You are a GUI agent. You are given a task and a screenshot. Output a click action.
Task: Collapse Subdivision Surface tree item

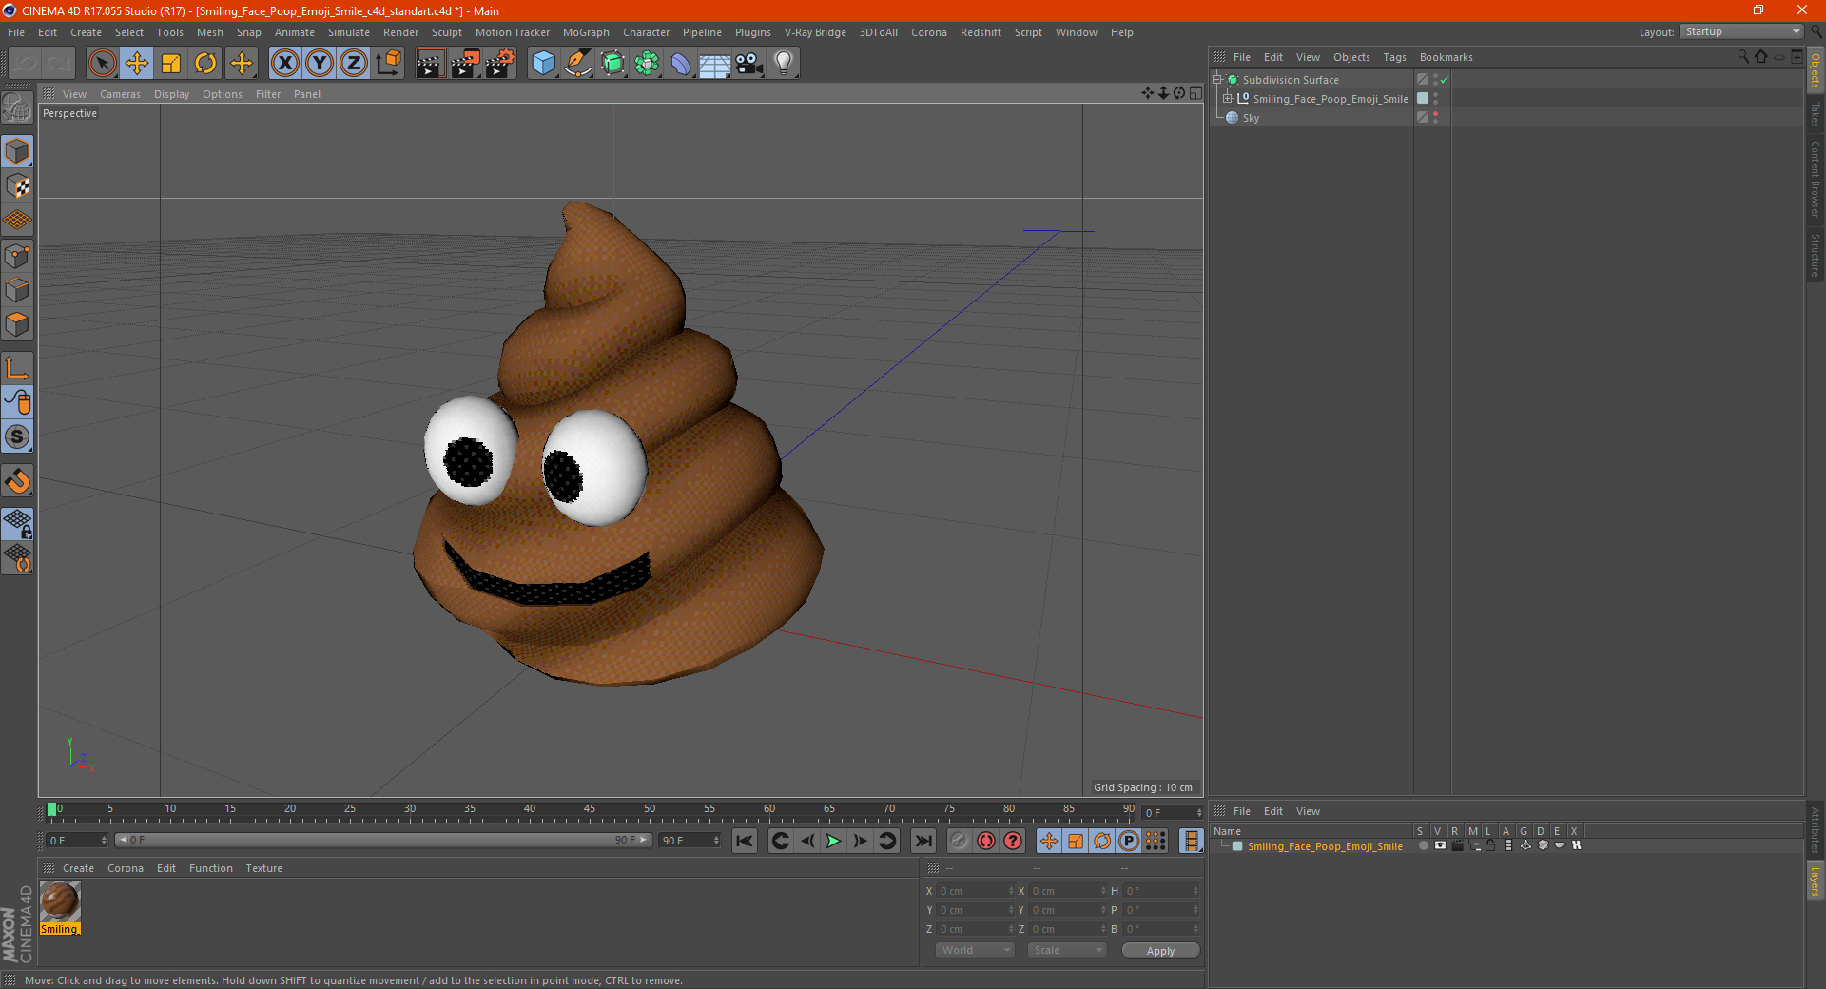[x=1217, y=80]
